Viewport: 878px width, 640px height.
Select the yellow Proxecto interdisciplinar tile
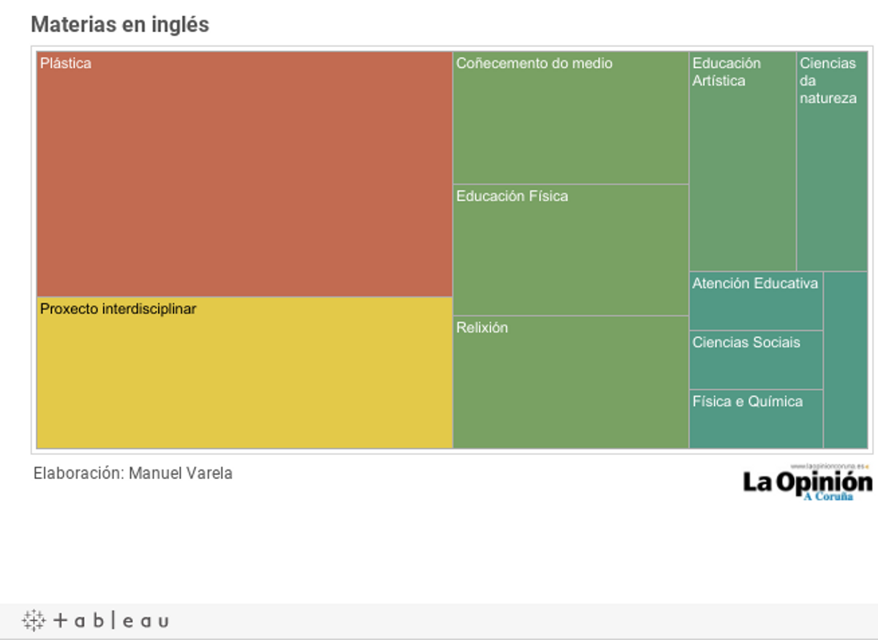coord(244,373)
